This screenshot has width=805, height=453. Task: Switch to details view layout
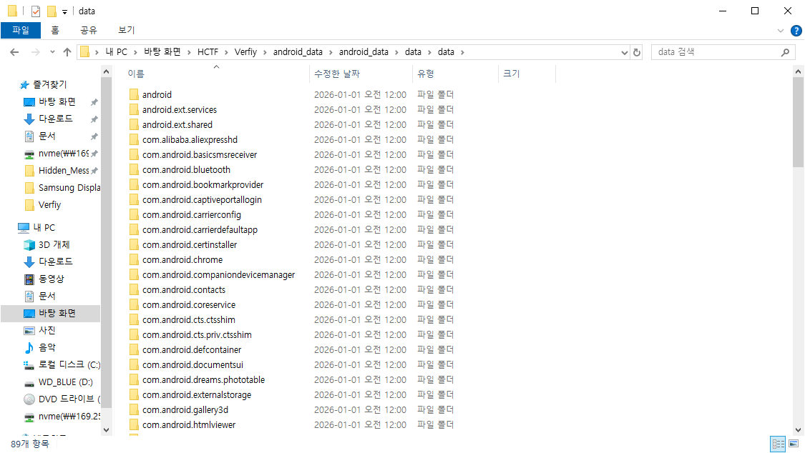[x=778, y=444]
